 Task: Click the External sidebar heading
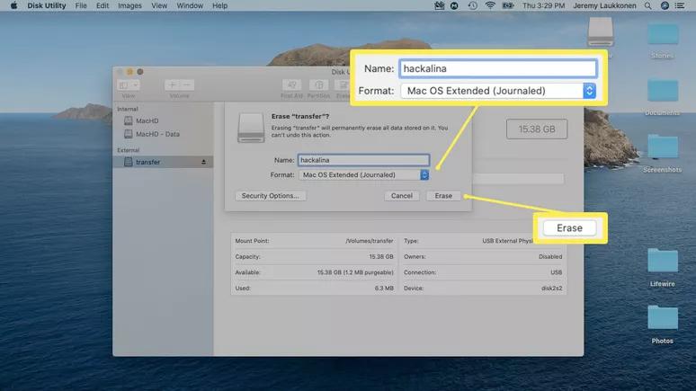coord(129,150)
